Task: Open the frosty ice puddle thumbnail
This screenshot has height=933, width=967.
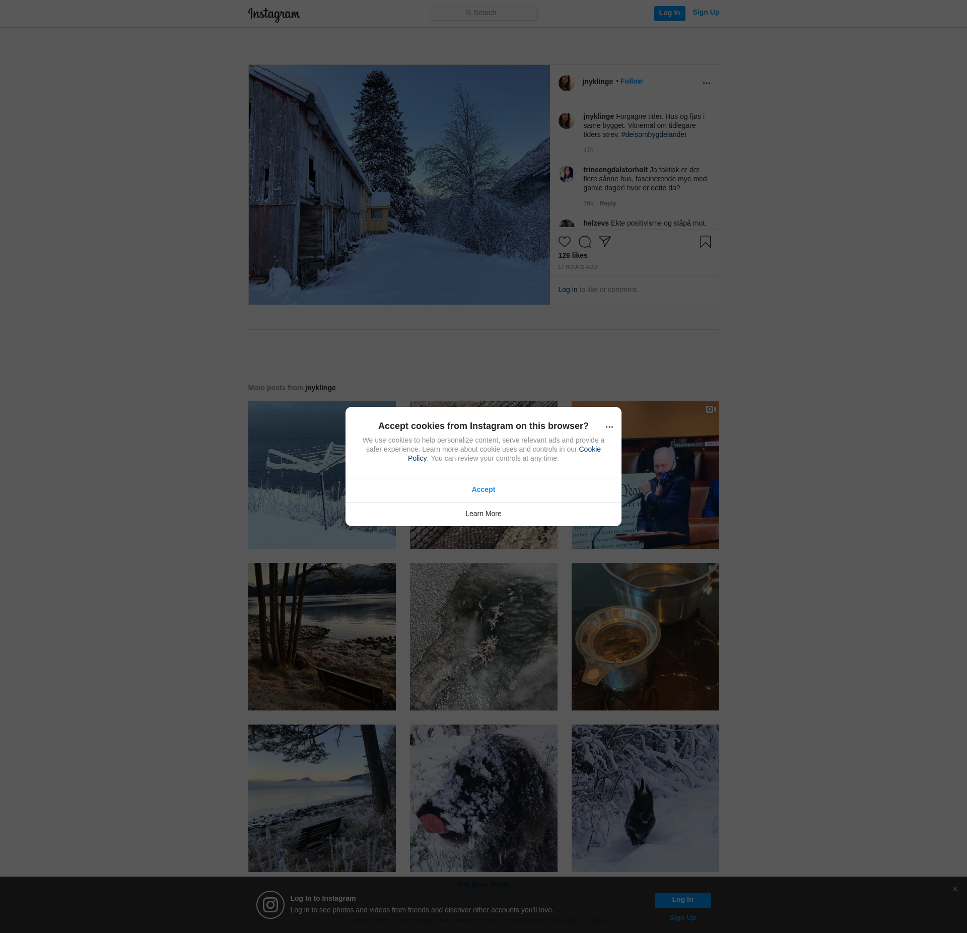Action: [483, 636]
